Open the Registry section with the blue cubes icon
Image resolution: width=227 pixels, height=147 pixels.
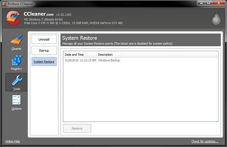[17, 62]
